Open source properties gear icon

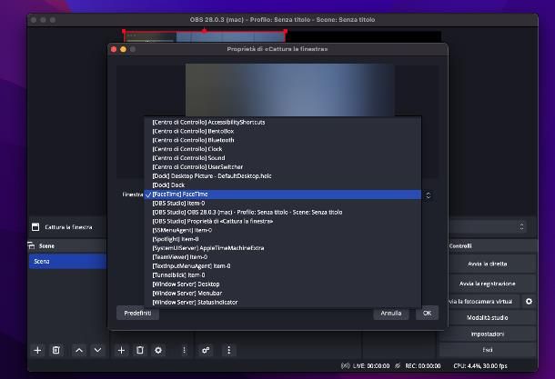(158, 350)
